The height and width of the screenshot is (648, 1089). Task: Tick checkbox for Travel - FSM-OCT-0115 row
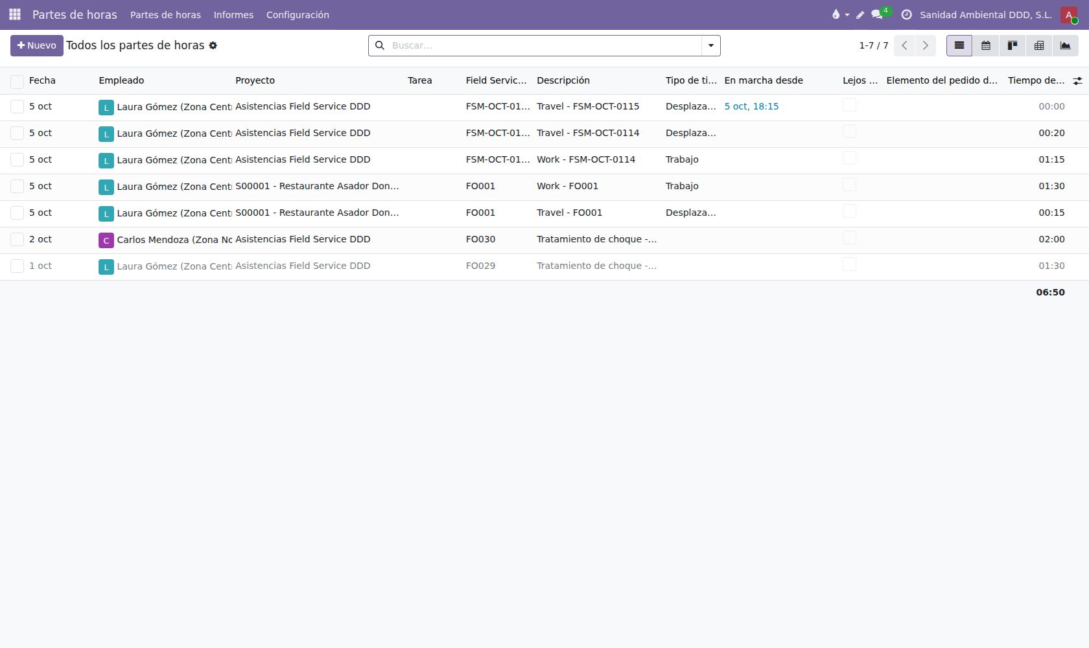(x=18, y=107)
